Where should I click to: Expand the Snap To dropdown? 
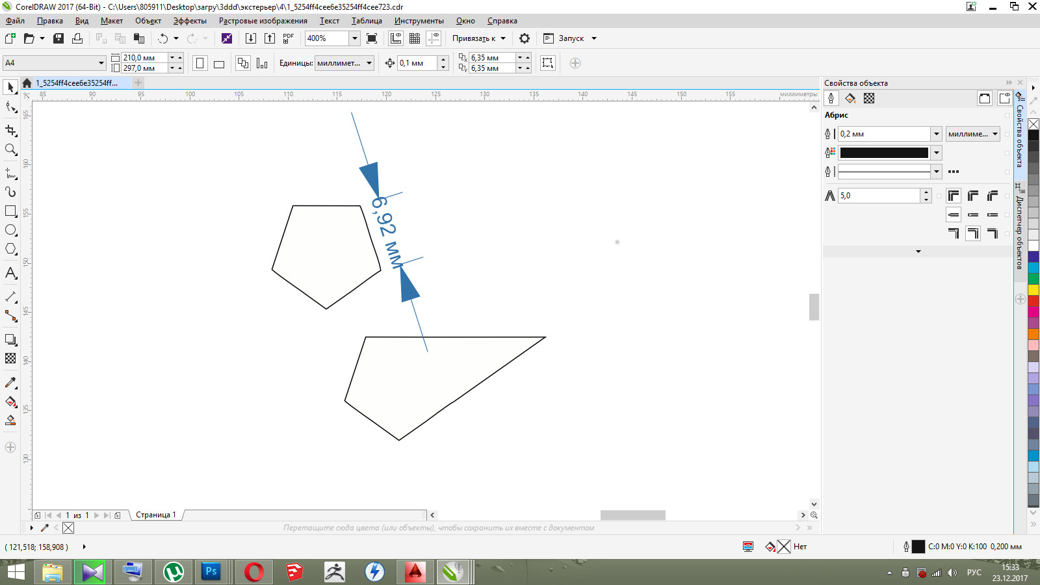[x=503, y=38]
